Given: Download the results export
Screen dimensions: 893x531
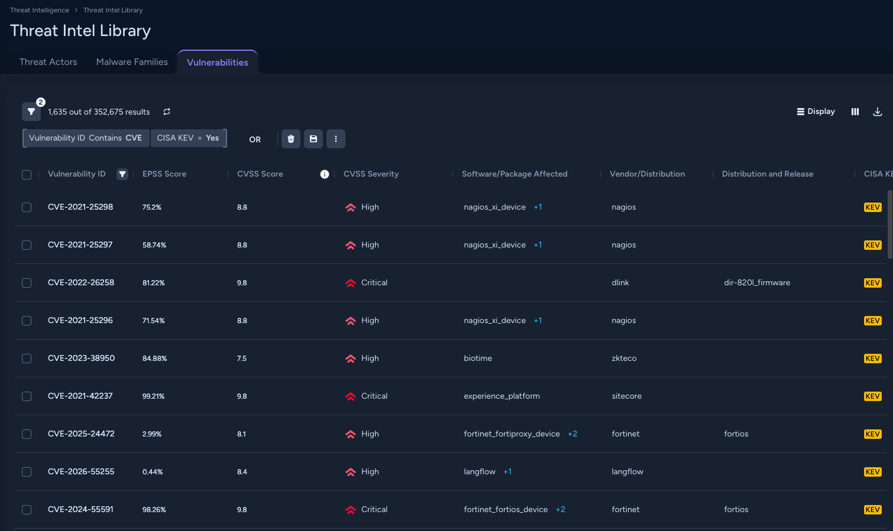Looking at the screenshot, I should click(x=878, y=112).
